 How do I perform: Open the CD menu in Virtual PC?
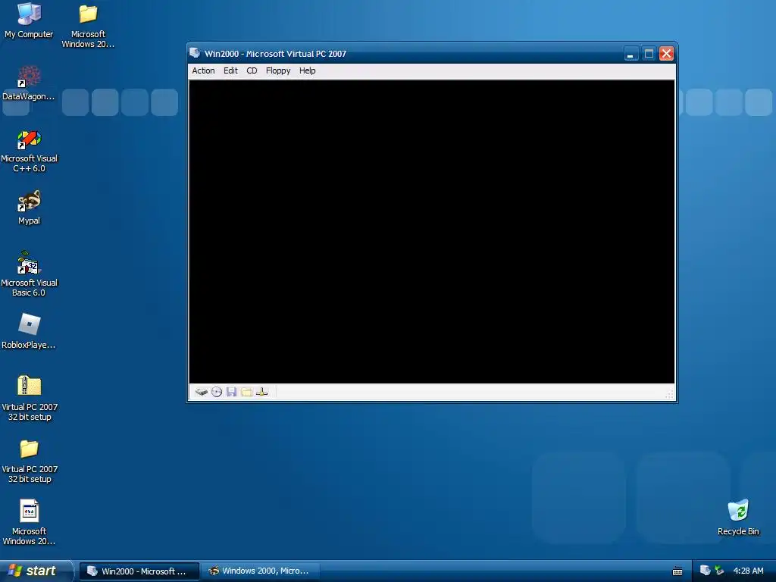pyautogui.click(x=252, y=70)
